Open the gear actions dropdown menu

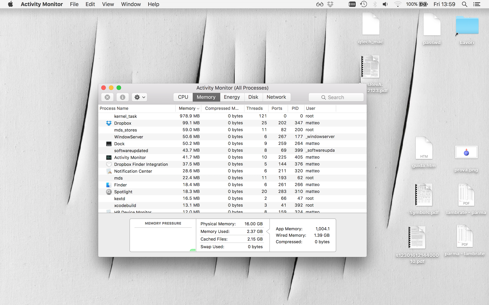(140, 97)
